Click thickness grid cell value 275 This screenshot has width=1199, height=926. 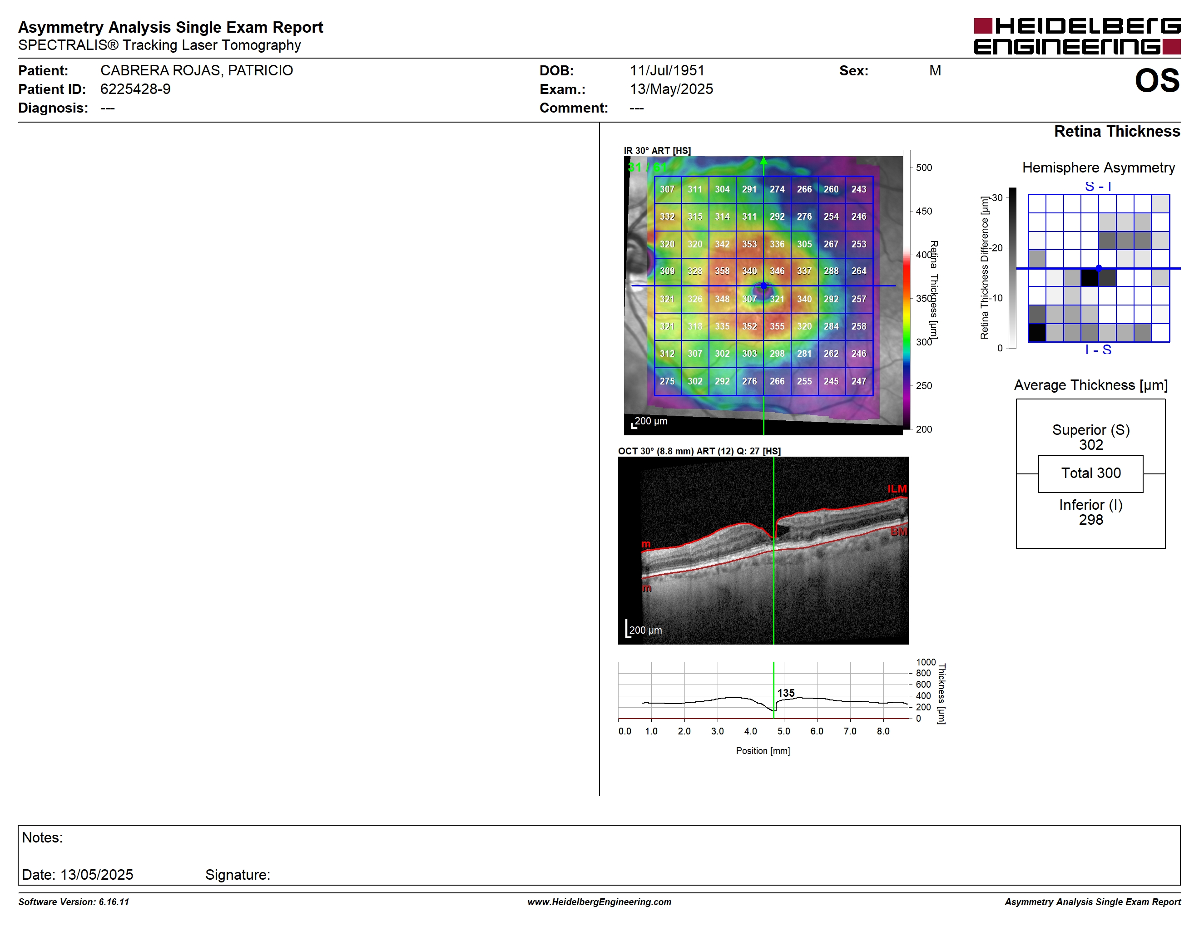[667, 381]
